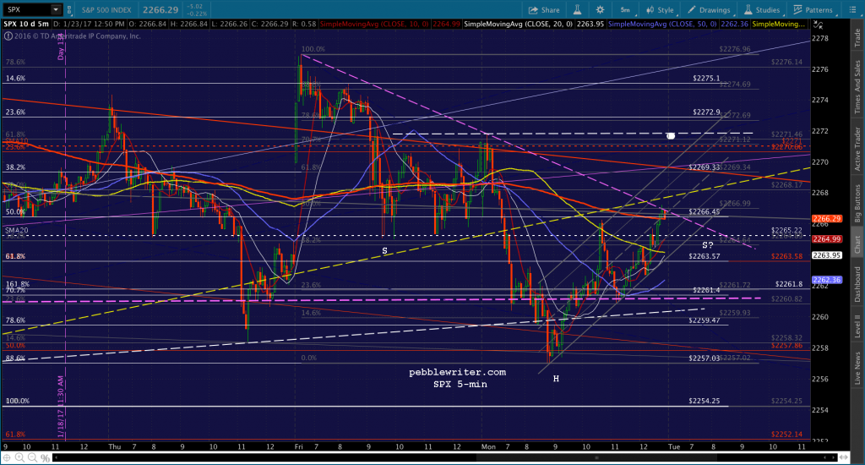Viewport: 865px width, 465px height.
Task: Click the red 2264.99 price axis tag
Action: (x=827, y=238)
